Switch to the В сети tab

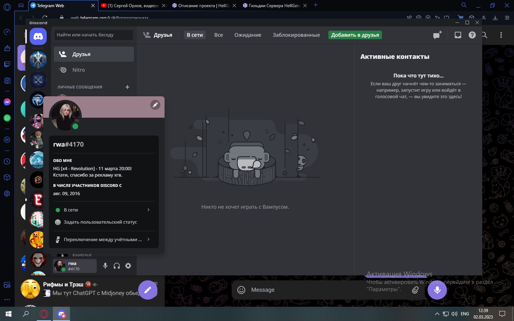coord(195,35)
